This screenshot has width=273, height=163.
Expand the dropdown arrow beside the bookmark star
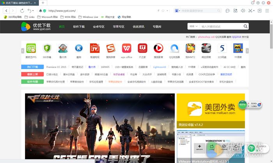coord(167,11)
